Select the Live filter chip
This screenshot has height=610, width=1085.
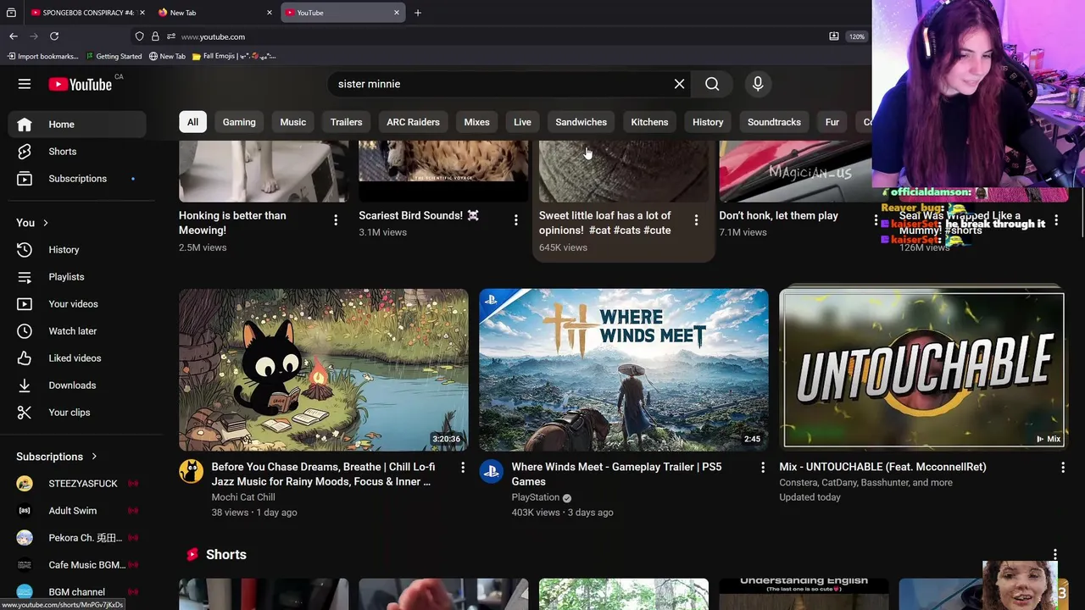point(522,122)
